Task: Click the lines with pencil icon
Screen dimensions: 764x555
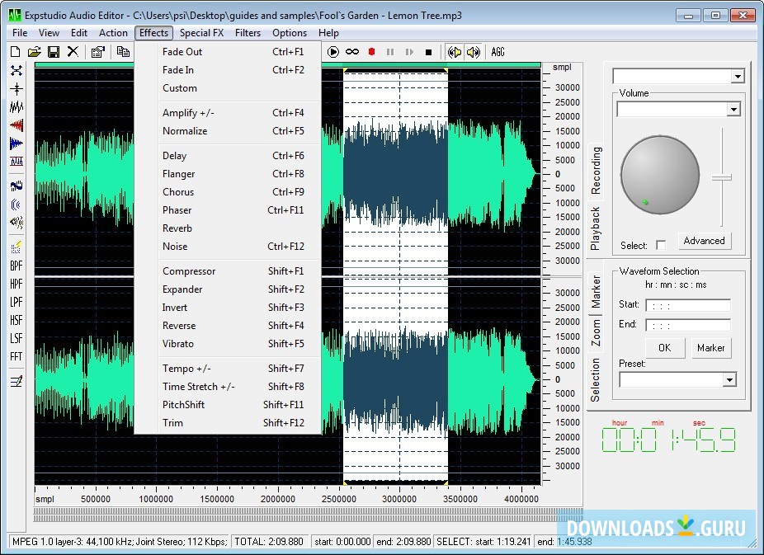Action: [x=17, y=381]
